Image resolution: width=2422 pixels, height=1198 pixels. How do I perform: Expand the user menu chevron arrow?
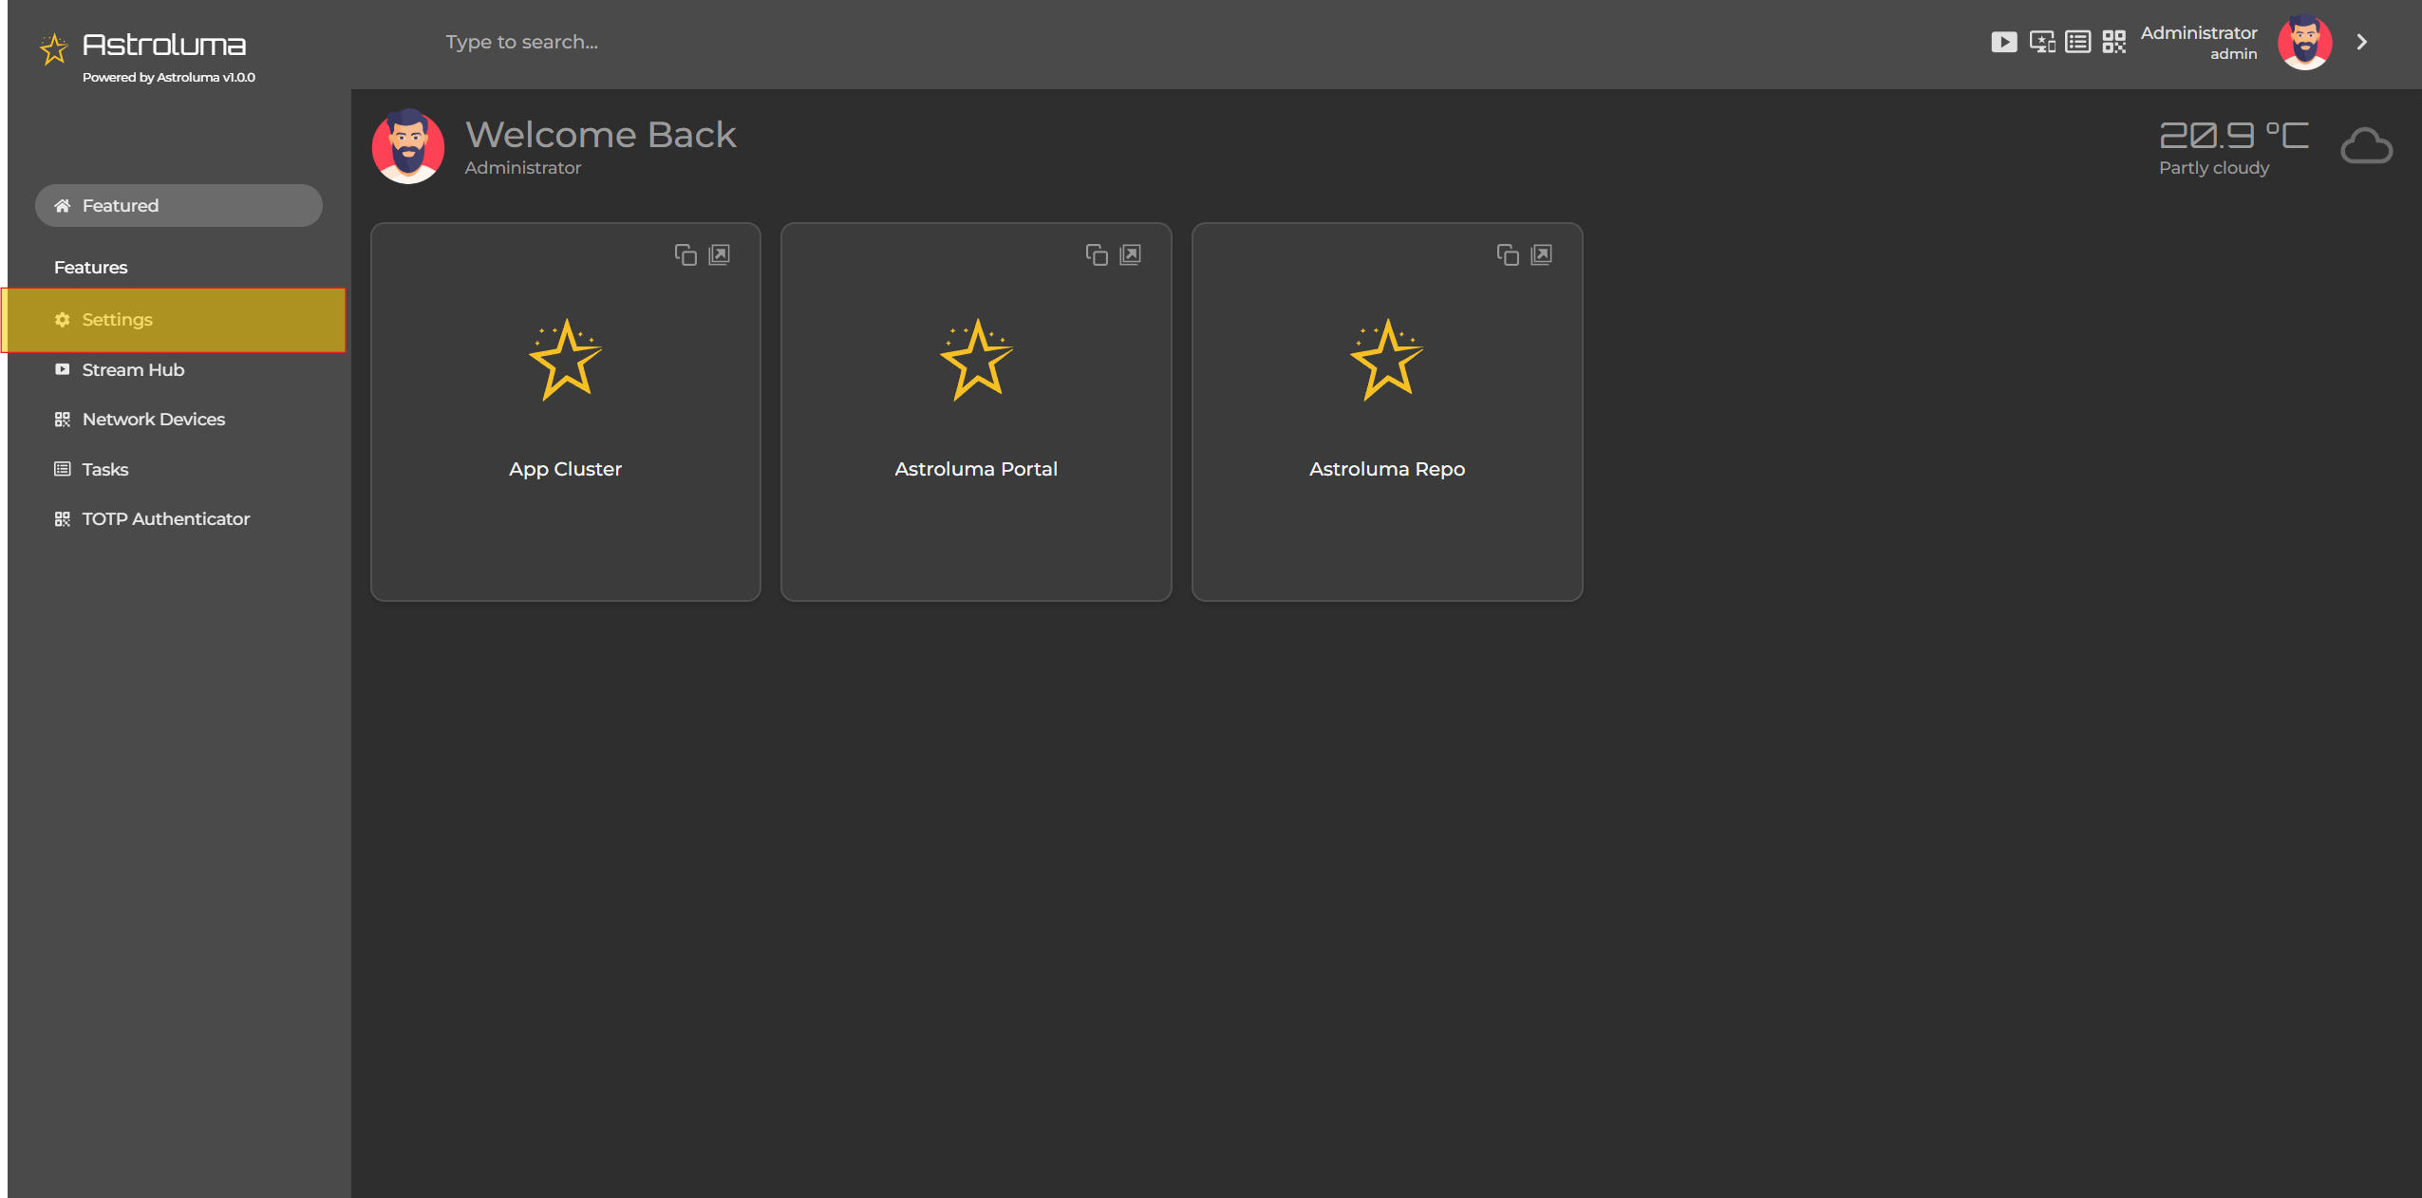coord(2361,42)
